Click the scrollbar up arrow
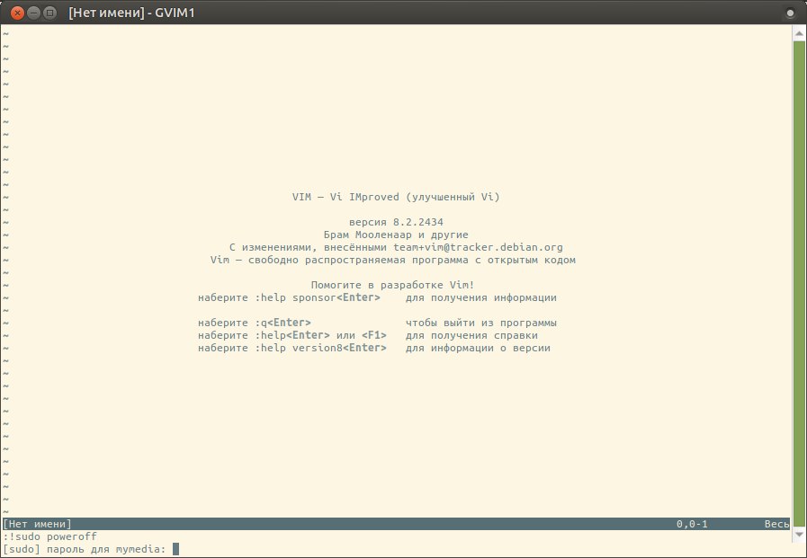The width and height of the screenshot is (807, 558). 799,33
